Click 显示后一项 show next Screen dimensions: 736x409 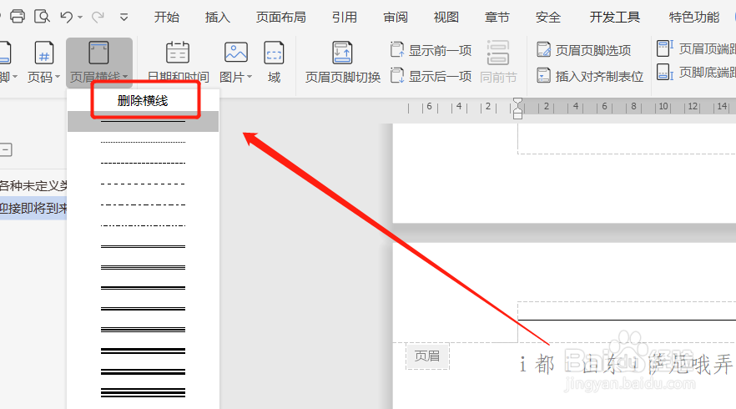point(431,76)
